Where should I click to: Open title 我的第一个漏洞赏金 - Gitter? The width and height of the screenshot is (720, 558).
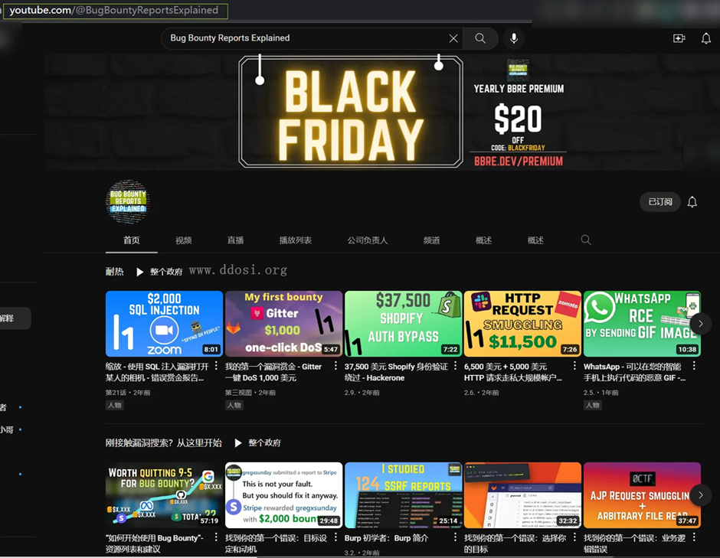tap(273, 372)
